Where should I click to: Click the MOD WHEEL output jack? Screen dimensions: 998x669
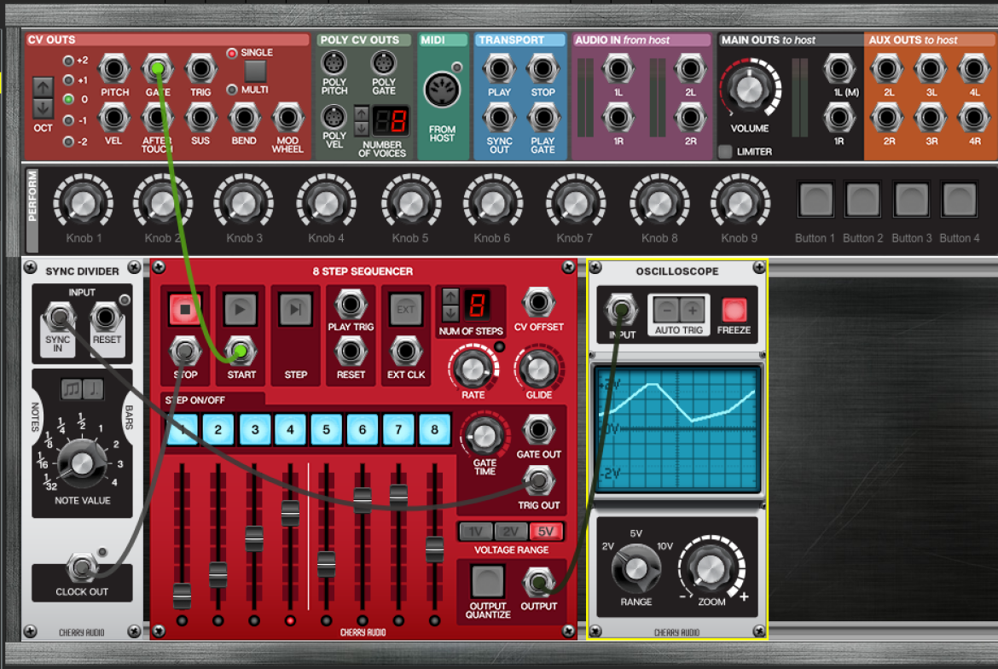click(287, 118)
